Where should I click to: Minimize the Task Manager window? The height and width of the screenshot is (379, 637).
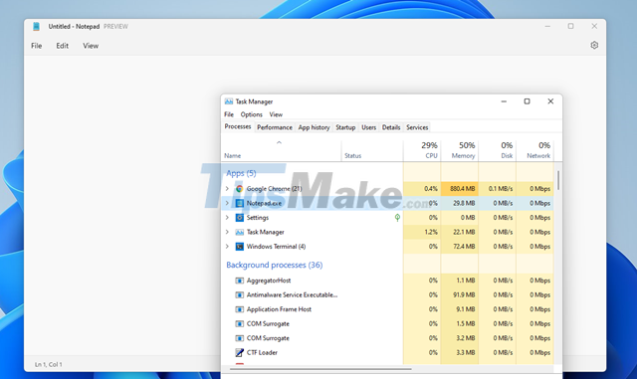point(504,101)
